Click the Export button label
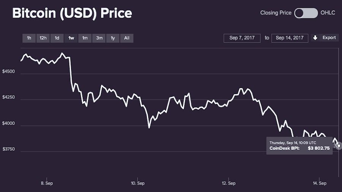Image resolution: width=342 pixels, height=192 pixels. tap(329, 38)
